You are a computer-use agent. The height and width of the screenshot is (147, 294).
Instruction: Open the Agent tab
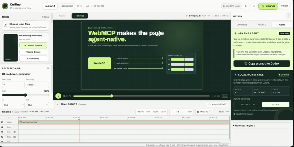(282, 24)
